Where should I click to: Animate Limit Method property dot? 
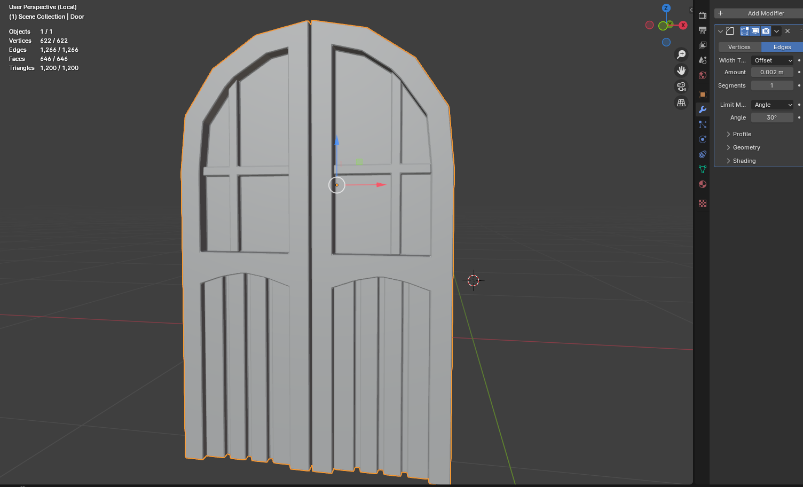pos(799,105)
